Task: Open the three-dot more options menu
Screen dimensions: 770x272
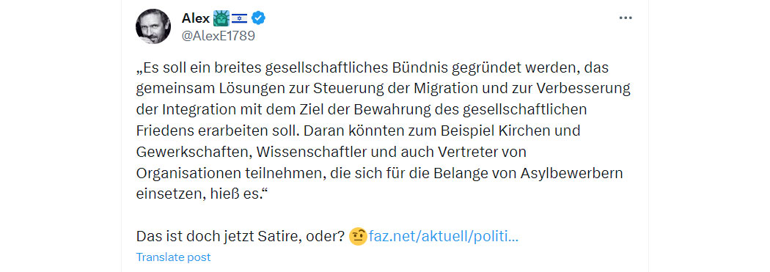Action: [x=625, y=18]
